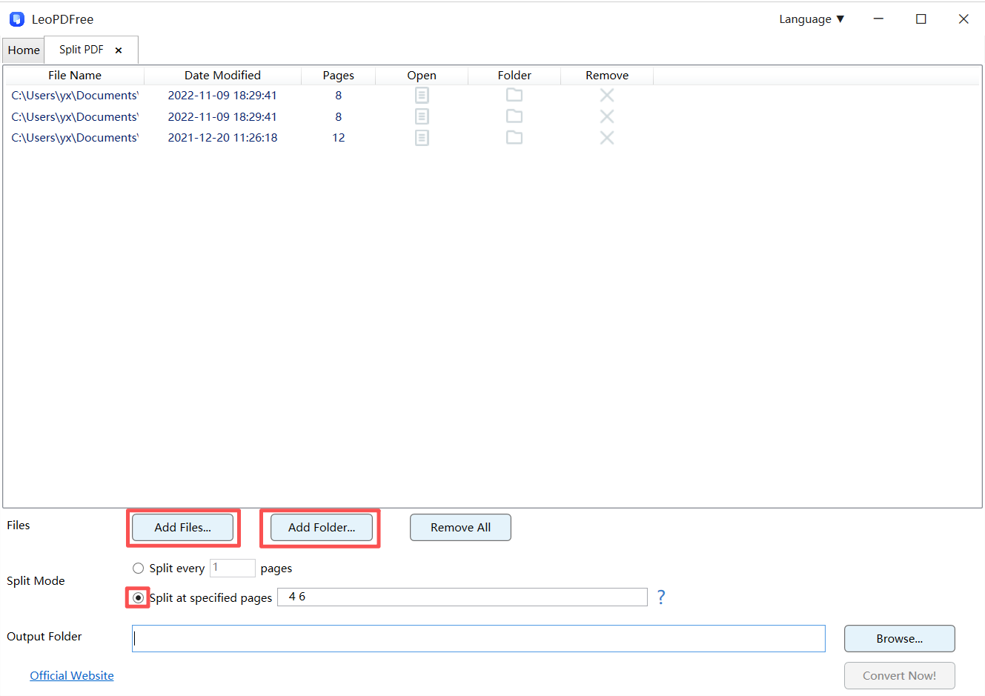
Task: Click the Pages column header
Action: click(339, 76)
